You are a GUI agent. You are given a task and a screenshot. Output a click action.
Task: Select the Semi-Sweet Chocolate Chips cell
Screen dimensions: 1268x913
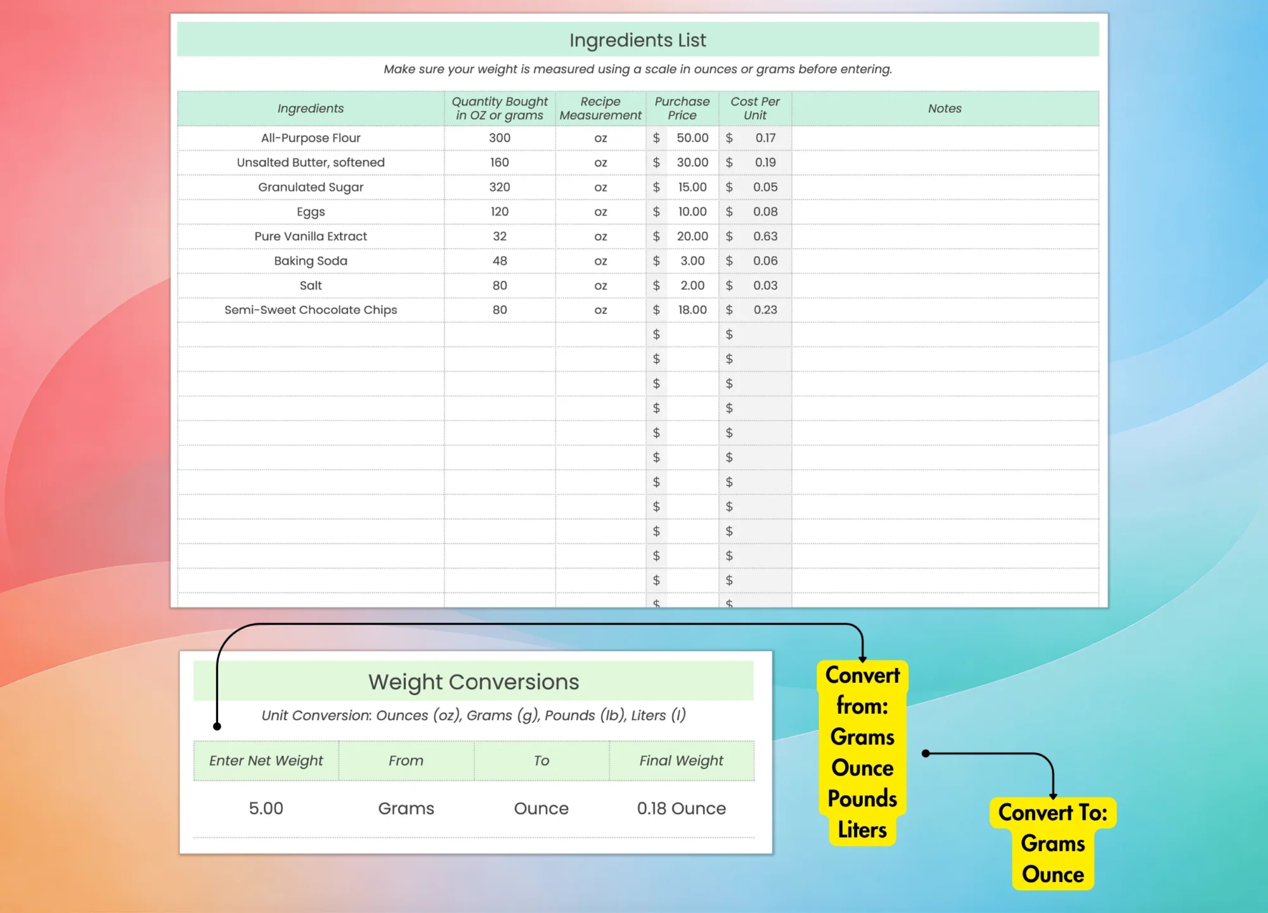pyautogui.click(x=311, y=310)
